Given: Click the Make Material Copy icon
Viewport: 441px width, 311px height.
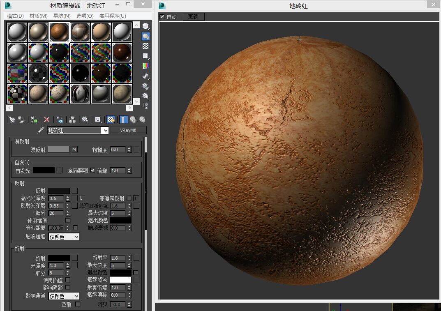Looking at the screenshot, I should [x=60, y=120].
